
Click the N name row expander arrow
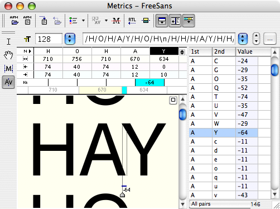[30, 51]
